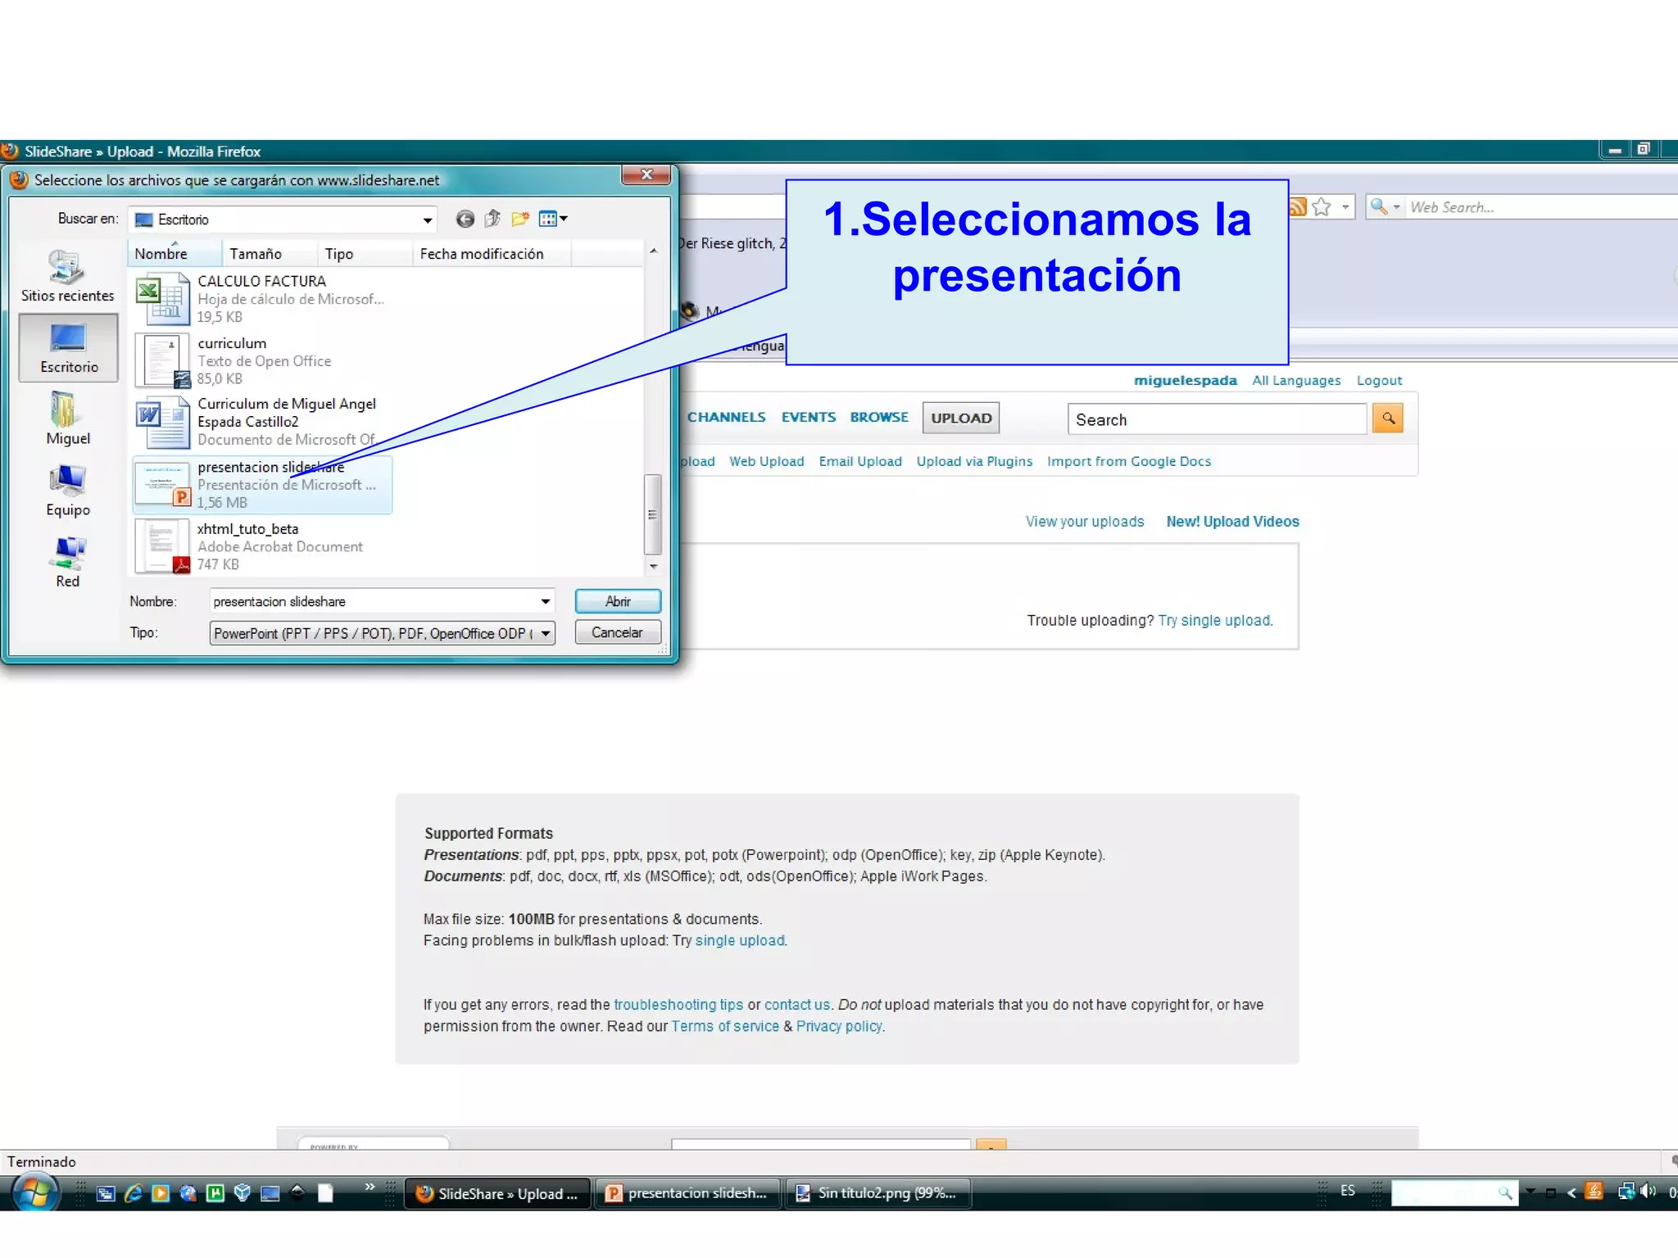The image size is (1678, 1258).
Task: Click the orange search magnifier button
Action: pyautogui.click(x=1388, y=418)
